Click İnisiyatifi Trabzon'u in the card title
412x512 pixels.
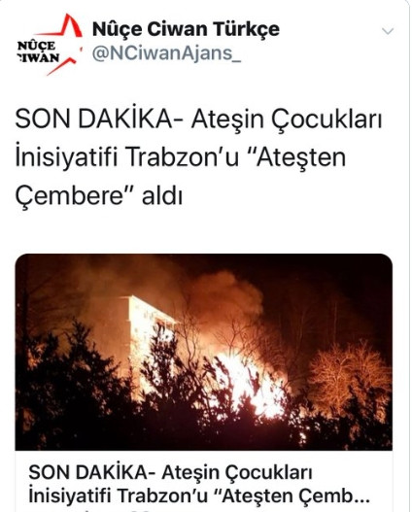point(119,496)
